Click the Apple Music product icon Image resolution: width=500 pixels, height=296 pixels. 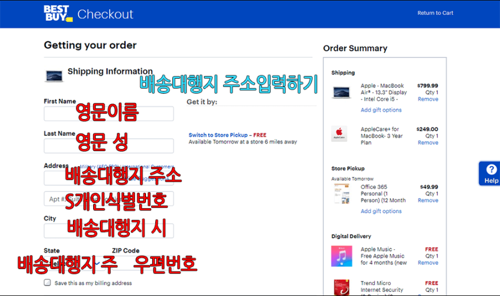pos(341,256)
